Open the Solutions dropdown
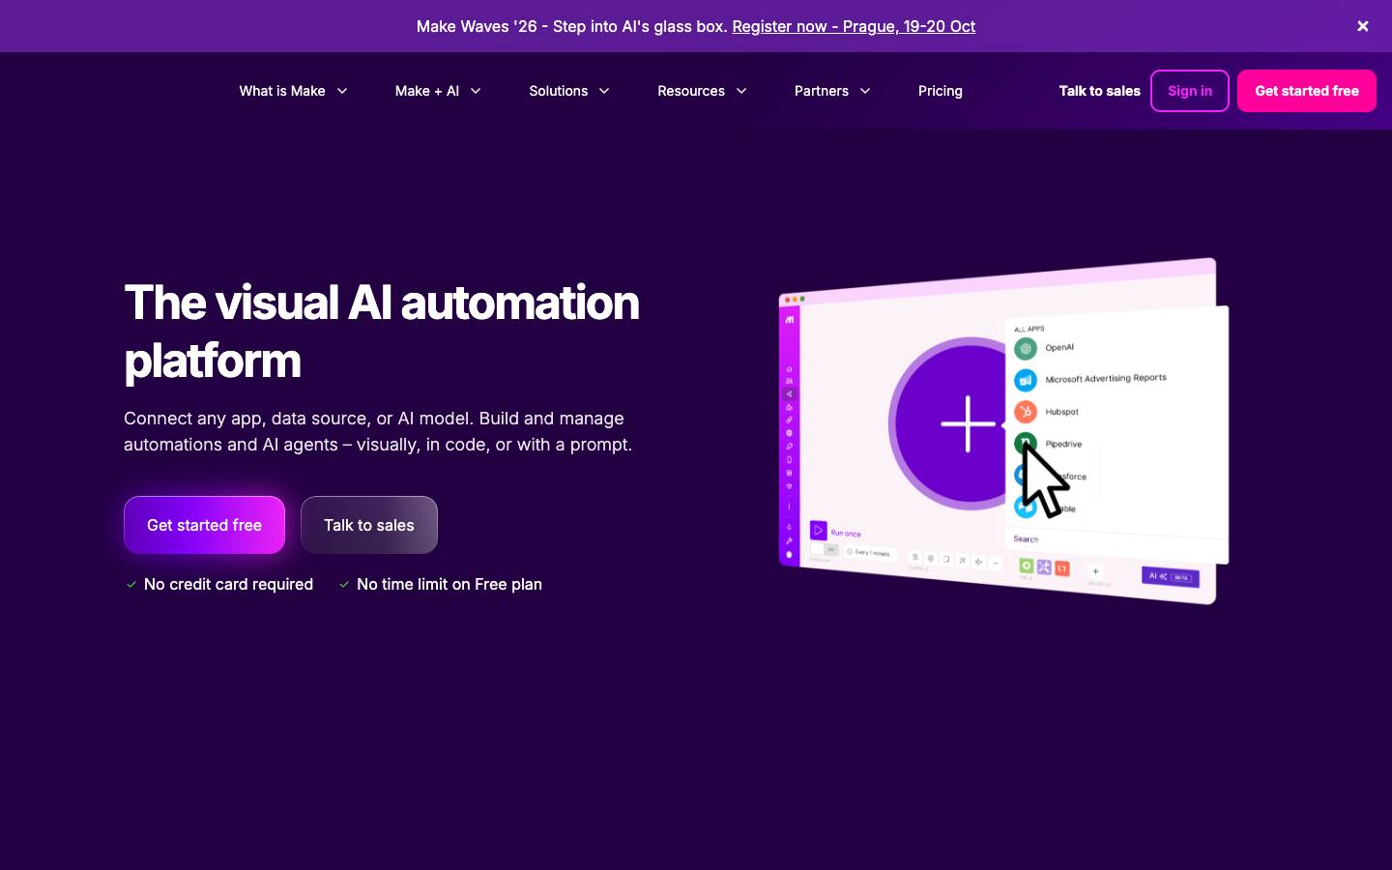 [569, 91]
